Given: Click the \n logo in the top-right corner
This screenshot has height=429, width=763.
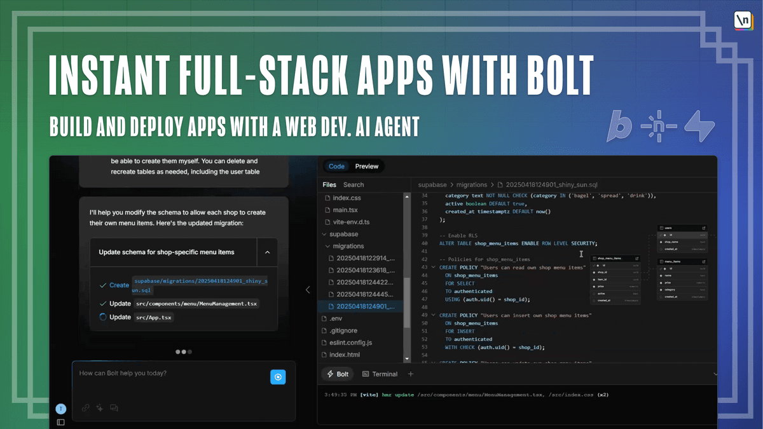Looking at the screenshot, I should coord(743,21).
